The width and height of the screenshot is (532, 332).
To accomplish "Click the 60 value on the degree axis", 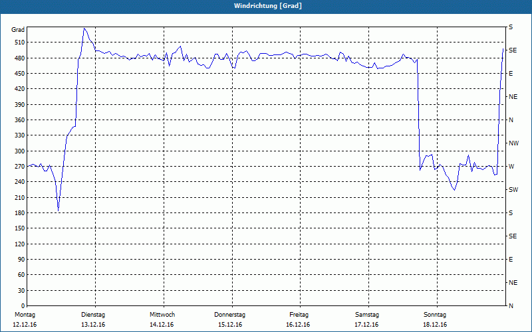I will 21,275.
